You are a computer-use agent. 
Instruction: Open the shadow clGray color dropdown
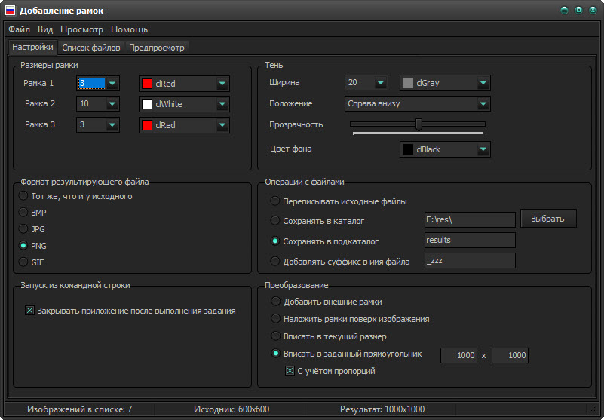[483, 83]
